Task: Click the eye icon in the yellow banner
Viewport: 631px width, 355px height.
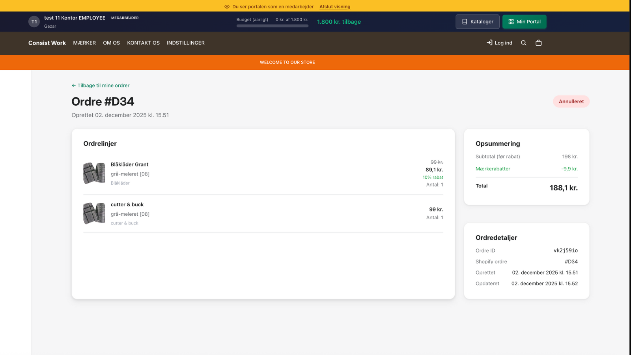Action: [x=226, y=7]
